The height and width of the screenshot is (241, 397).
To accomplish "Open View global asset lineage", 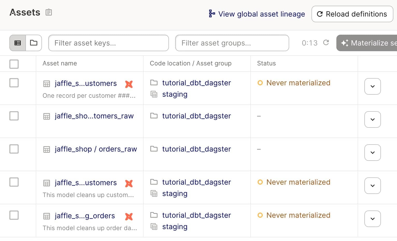I will point(257,14).
